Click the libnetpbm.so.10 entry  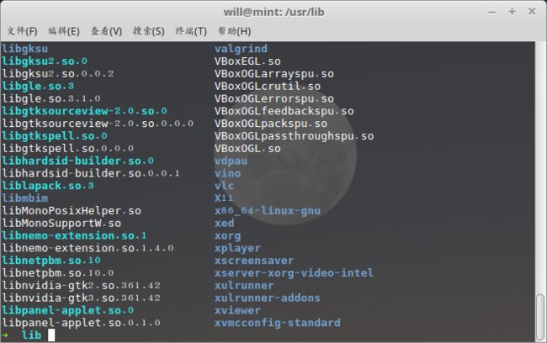coord(51,261)
